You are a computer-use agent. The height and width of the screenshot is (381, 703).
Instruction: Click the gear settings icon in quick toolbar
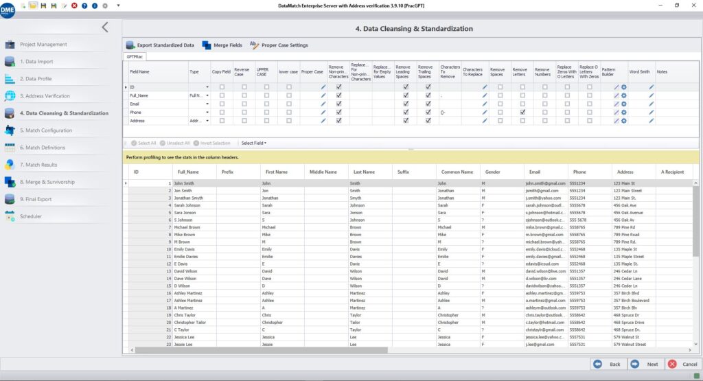(x=105, y=5)
